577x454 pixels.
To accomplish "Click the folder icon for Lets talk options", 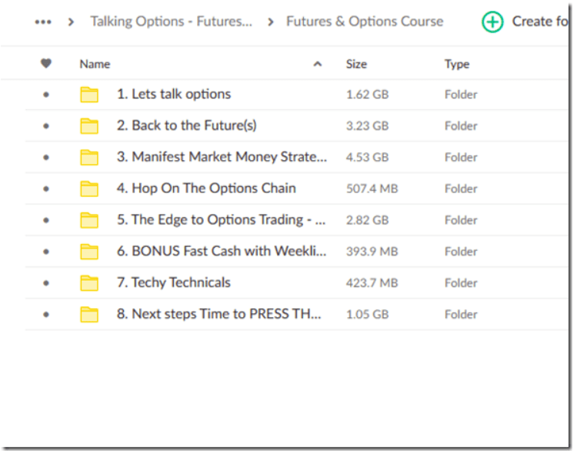I will click(x=89, y=95).
